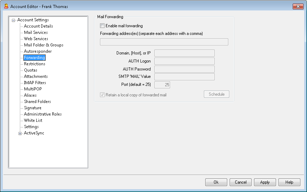Collapse the Account Settings tree node
Viewport: 307px width, 192px height.
[x=13, y=20]
